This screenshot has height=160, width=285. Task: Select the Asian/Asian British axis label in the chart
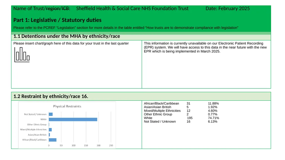pyautogui.click(x=37, y=135)
